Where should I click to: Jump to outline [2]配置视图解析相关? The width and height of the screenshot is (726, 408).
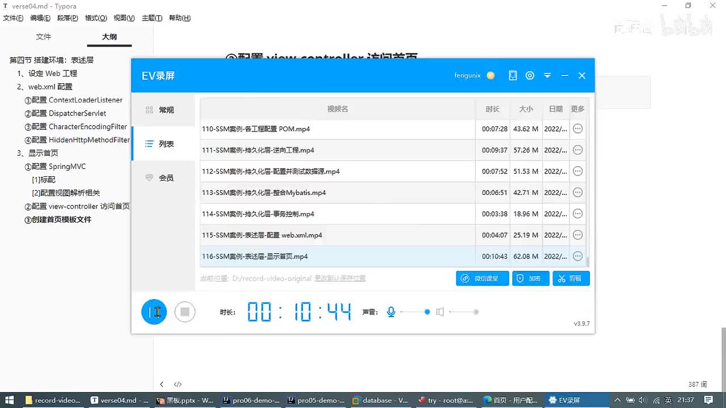[66, 193]
